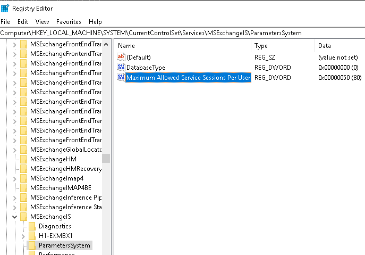
Task: Expand the MSExchangeInference Pip tree node
Action: coord(15,198)
